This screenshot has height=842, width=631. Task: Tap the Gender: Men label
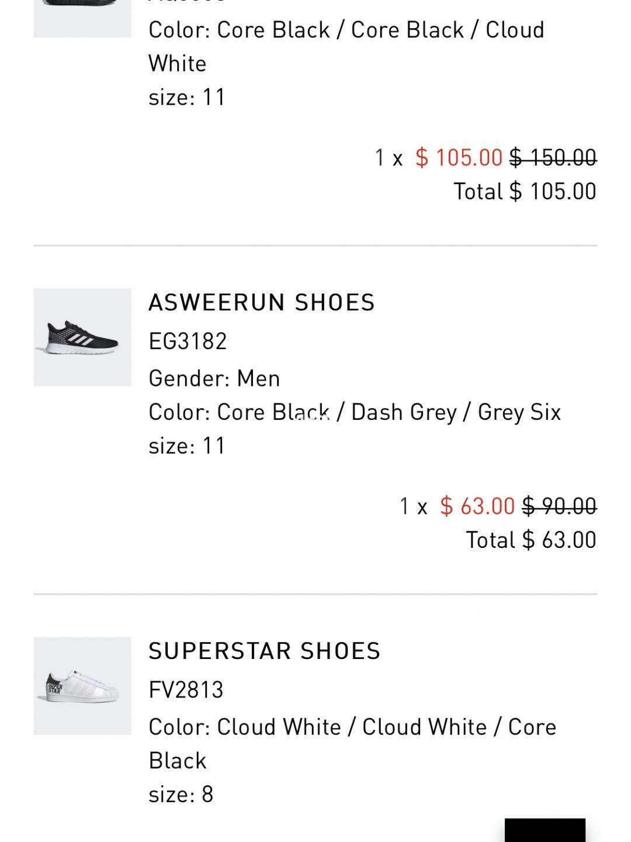point(214,378)
